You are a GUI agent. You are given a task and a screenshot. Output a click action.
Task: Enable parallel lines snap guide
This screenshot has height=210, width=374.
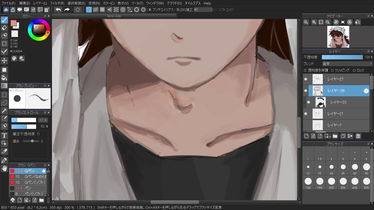(96, 10)
